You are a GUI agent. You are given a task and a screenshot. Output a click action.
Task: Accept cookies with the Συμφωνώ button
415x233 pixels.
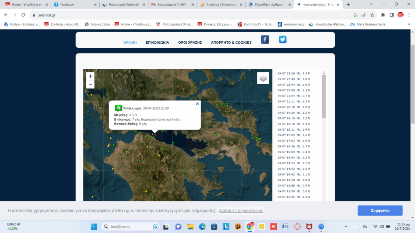point(380,210)
